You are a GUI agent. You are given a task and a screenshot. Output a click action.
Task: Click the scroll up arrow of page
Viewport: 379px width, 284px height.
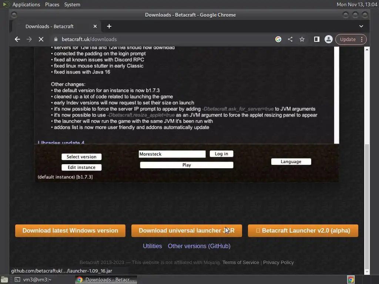[x=367, y=50]
